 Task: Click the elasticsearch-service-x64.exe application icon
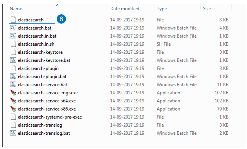[x=13, y=101]
